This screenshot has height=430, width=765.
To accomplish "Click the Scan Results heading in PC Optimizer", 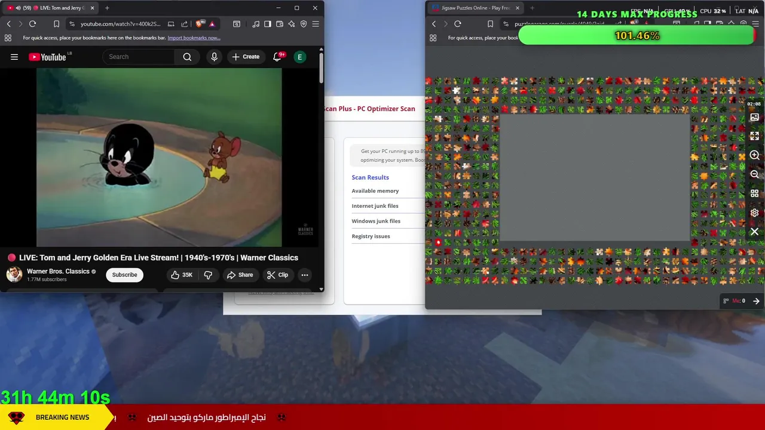I will point(370,177).
